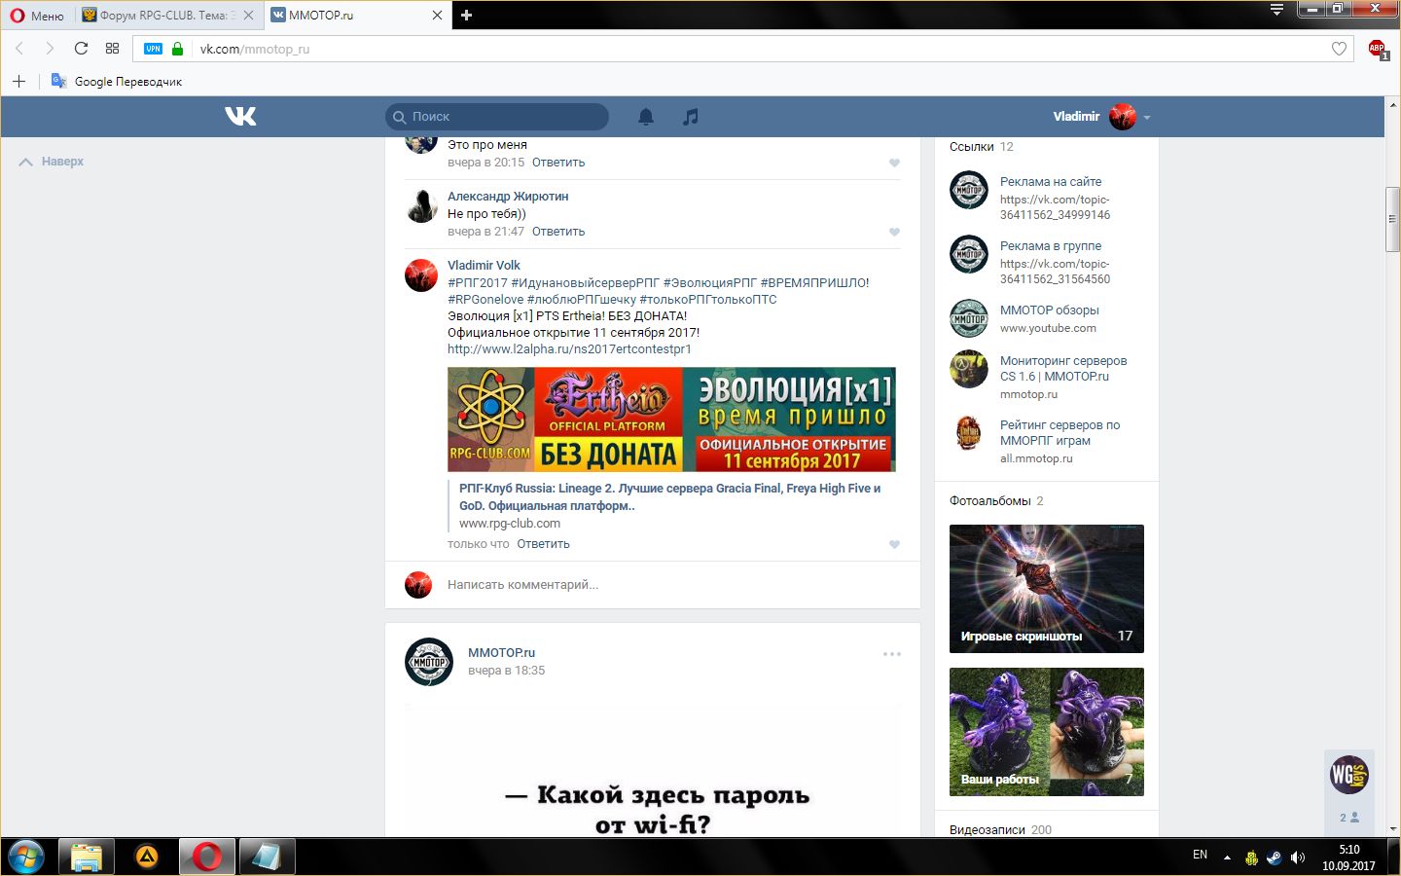Open the Реклама на сайте link
Viewport: 1401px width, 876px height.
1051,182
